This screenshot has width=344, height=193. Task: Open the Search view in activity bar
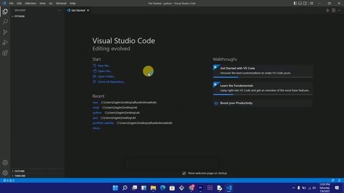click(5, 21)
